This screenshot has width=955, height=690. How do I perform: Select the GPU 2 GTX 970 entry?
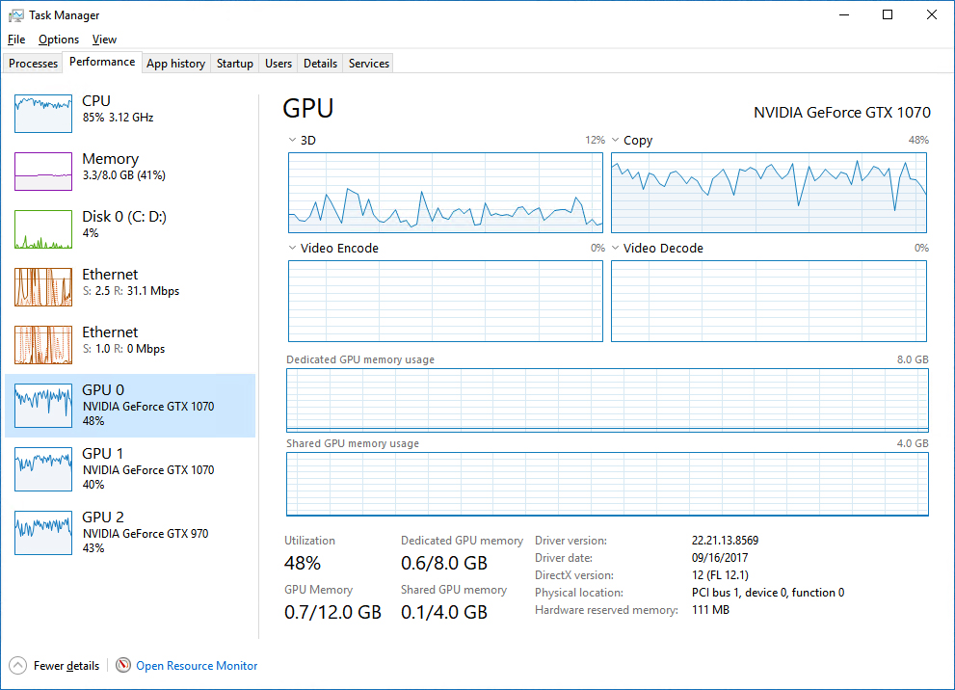coord(130,533)
